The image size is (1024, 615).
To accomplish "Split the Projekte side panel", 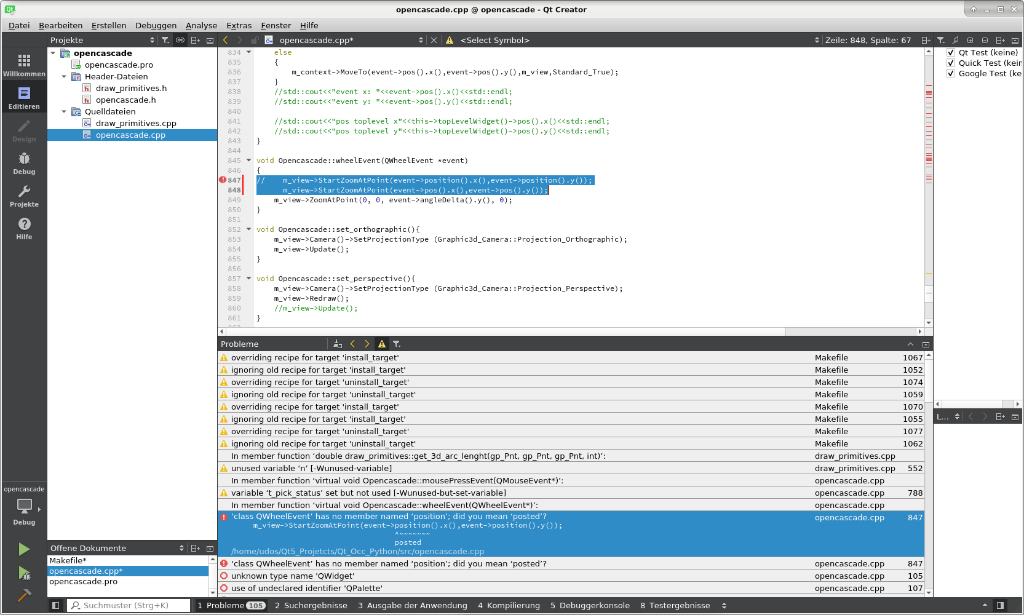I will [195, 40].
